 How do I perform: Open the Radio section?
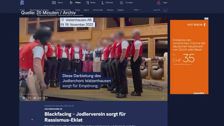91,3
